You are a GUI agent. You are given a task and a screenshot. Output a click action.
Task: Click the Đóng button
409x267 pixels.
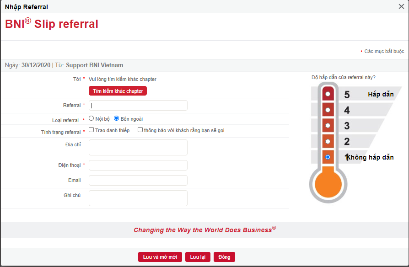point(224,257)
